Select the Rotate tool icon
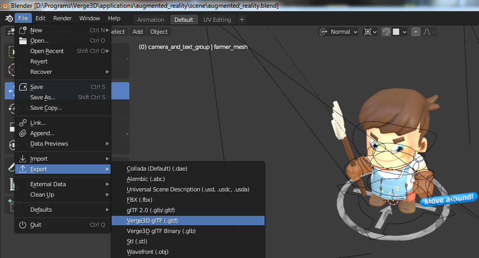 (x=11, y=108)
